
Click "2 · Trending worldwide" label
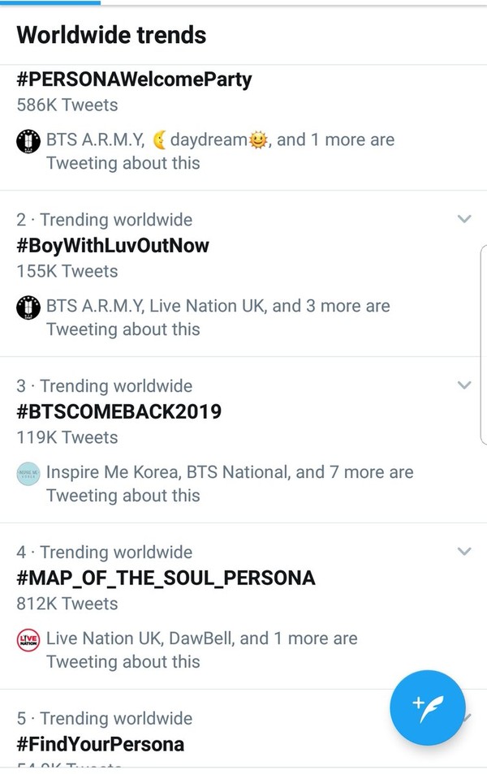(105, 220)
